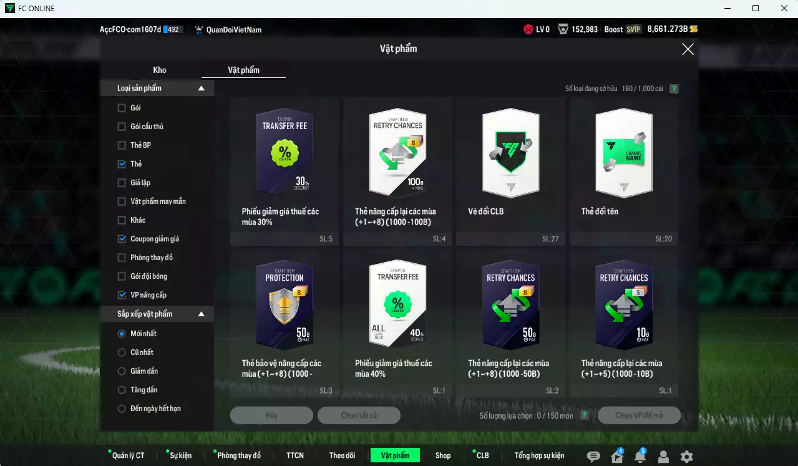The image size is (798, 466).
Task: Uncheck the VP nâng cấp checkbox
Action: point(122,295)
